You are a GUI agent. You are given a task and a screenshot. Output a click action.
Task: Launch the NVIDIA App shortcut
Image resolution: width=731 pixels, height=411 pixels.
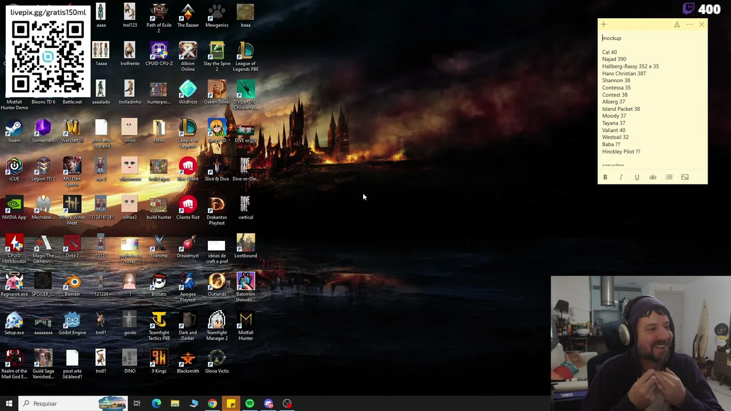coord(14,208)
